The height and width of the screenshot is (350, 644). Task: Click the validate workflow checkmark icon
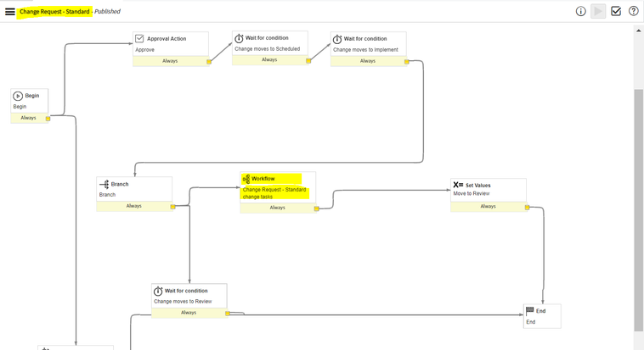[616, 11]
